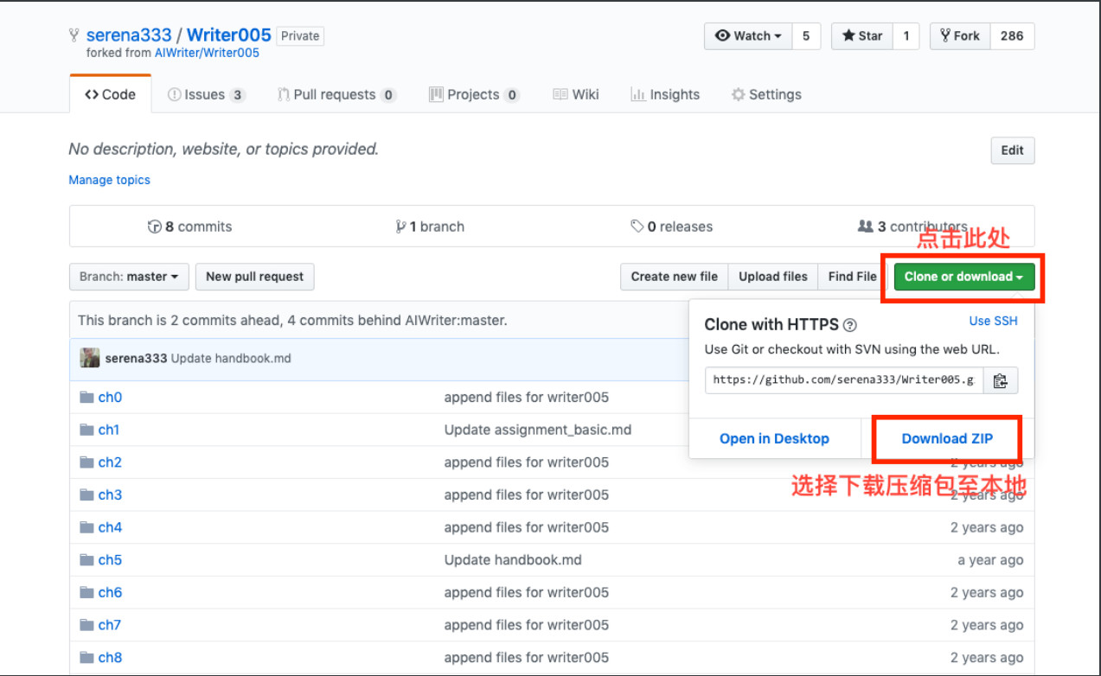Open ch0 commit message append files
The height and width of the screenshot is (676, 1101).
527,397
